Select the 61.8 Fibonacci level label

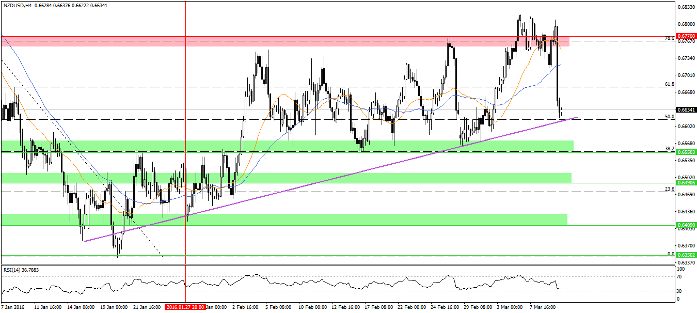[x=670, y=83]
